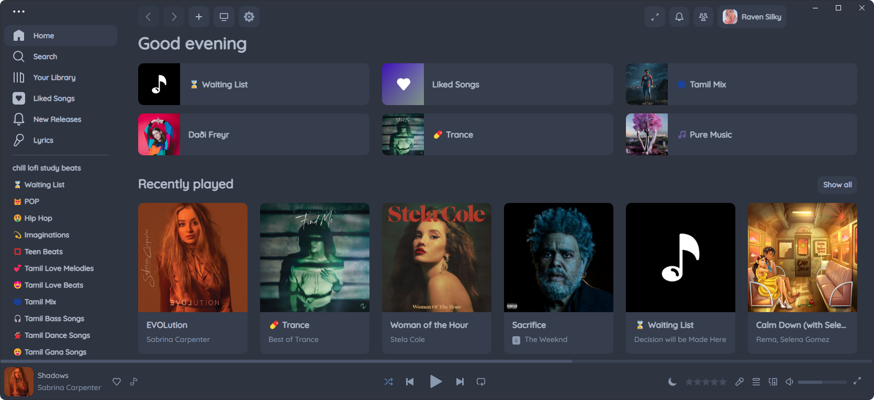Viewport: 874px width, 400px height.
Task: Play the current track
Action: point(435,382)
